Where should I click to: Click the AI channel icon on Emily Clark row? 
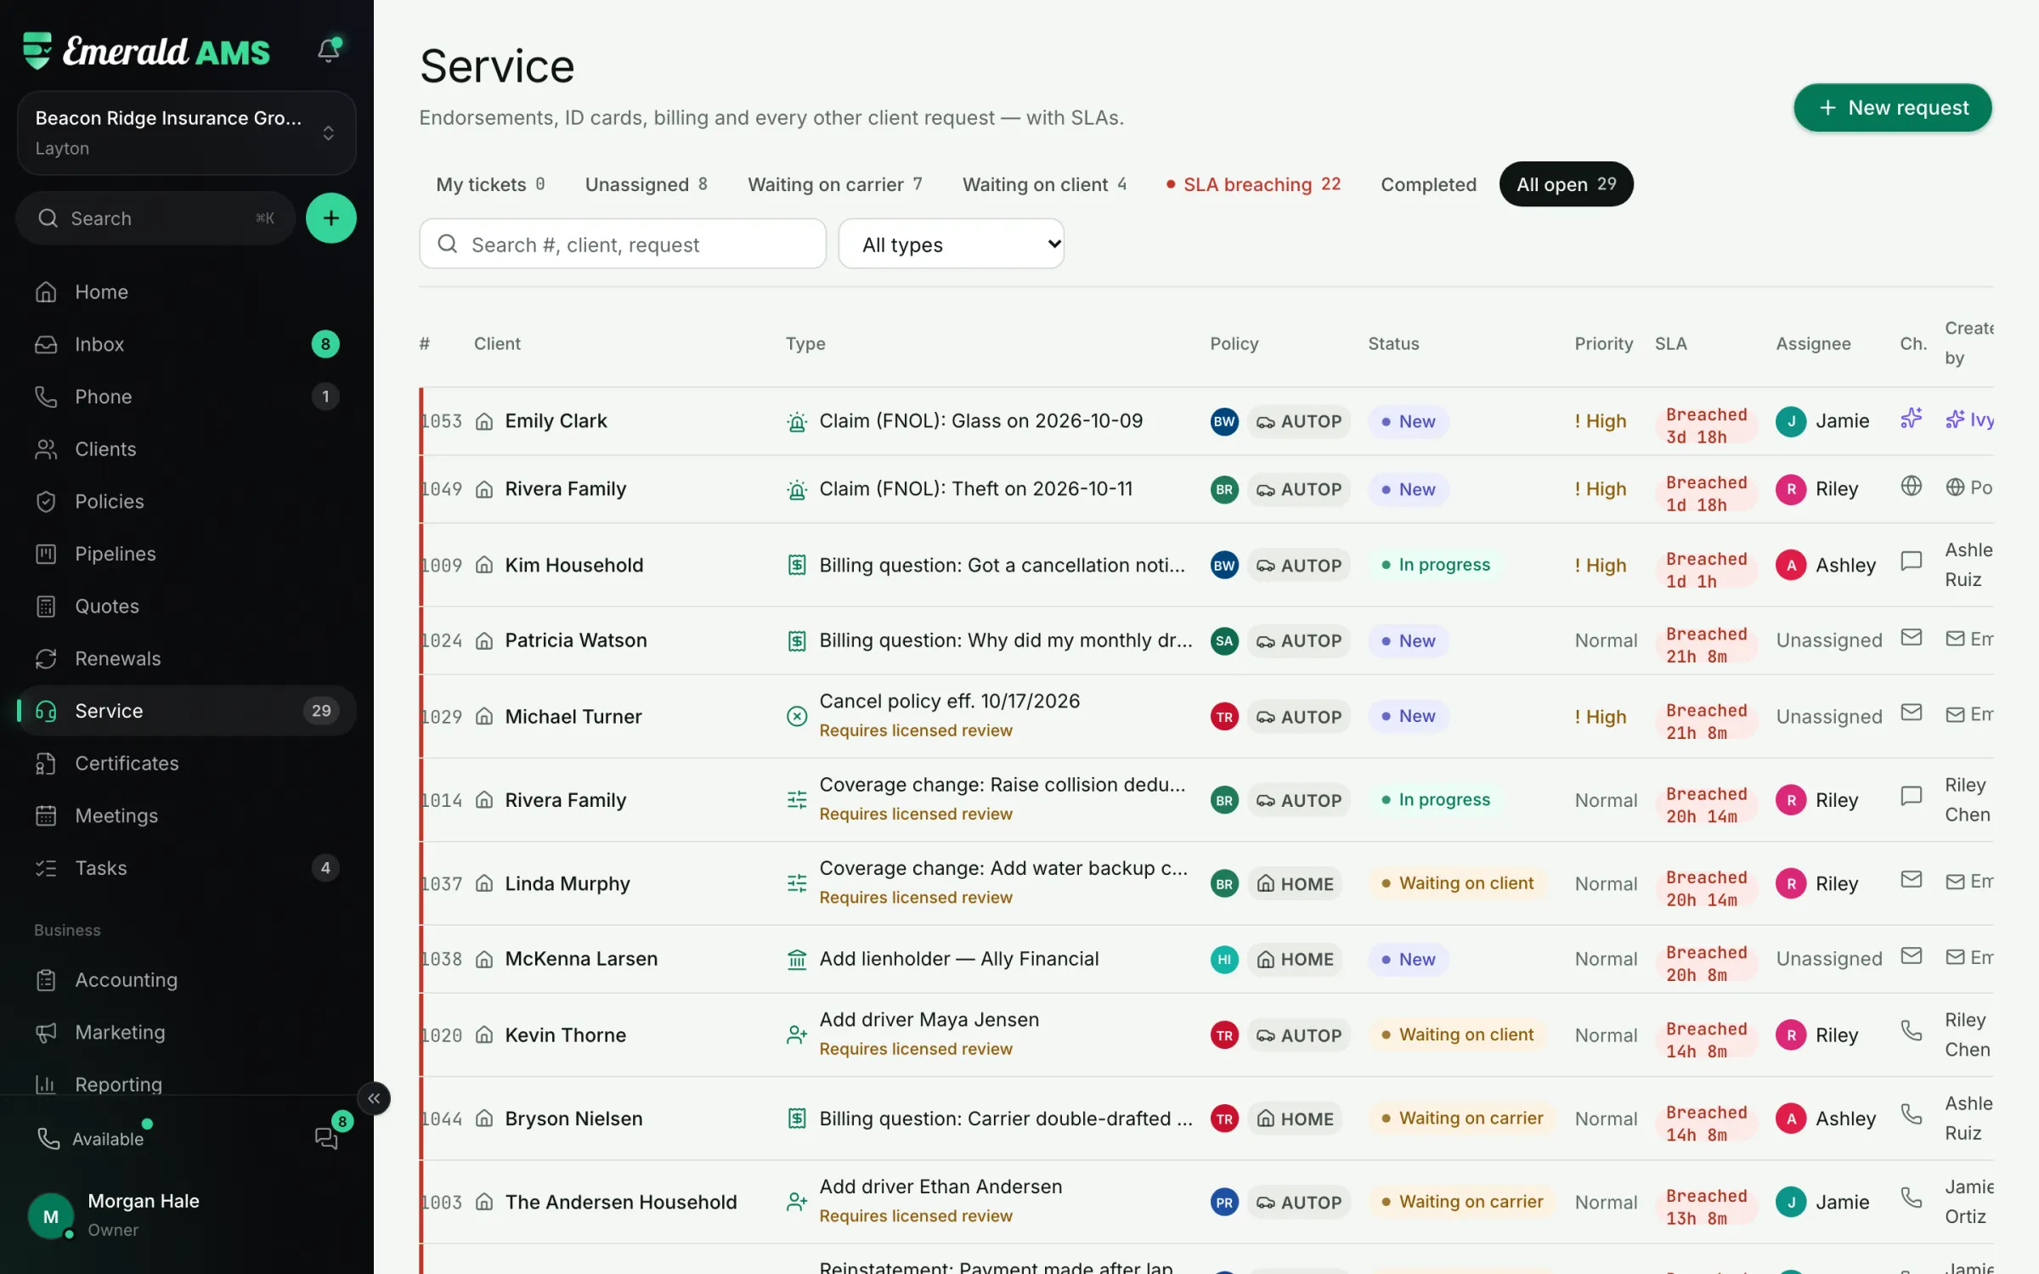coord(1911,419)
